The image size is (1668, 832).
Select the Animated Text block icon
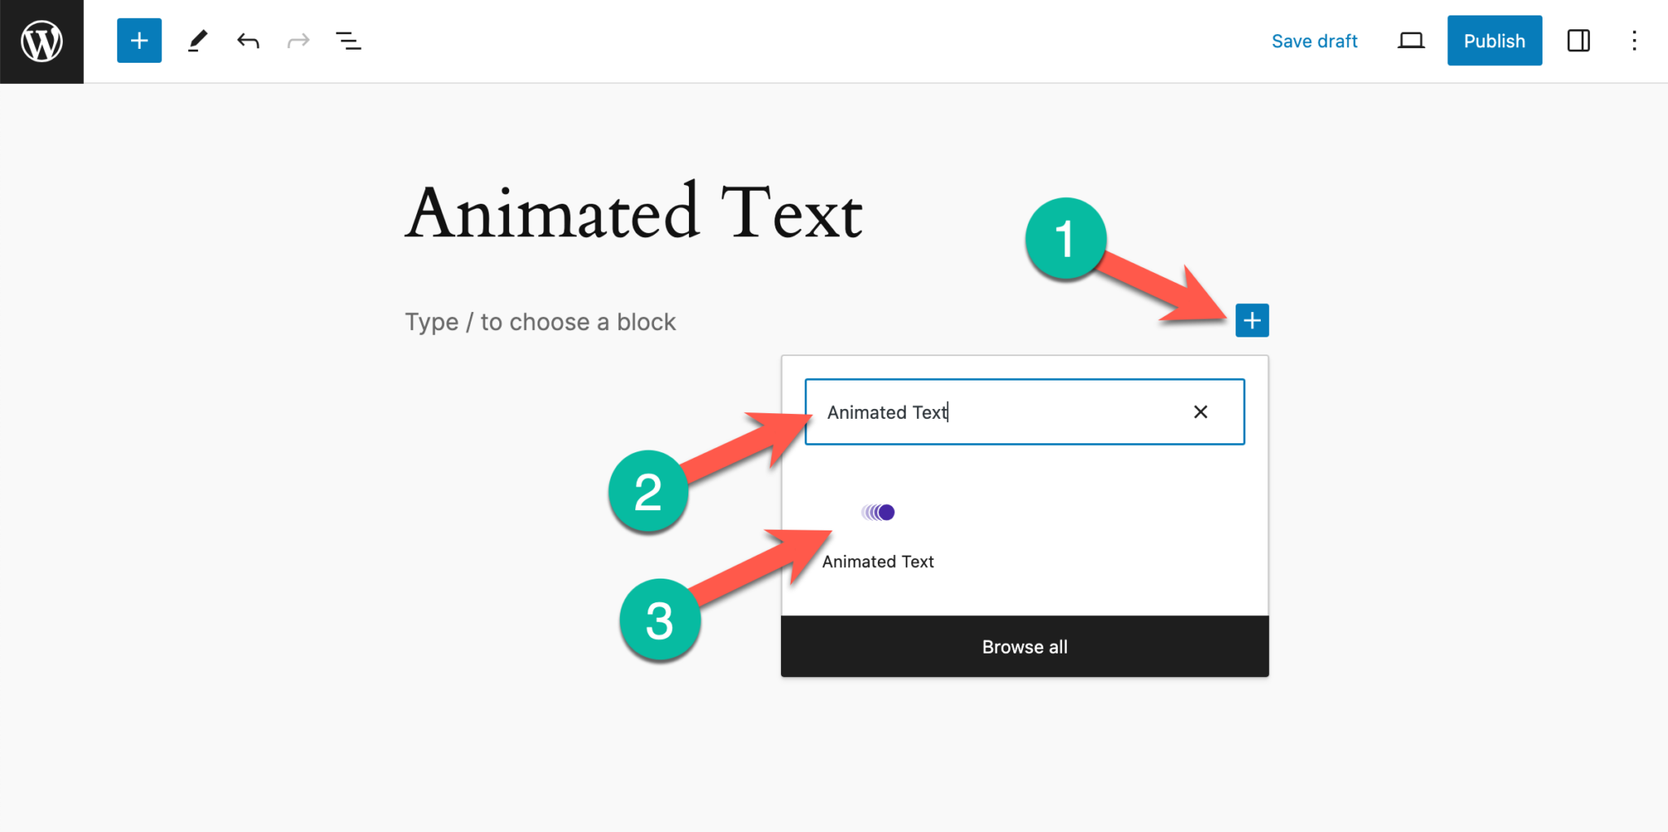pos(877,512)
